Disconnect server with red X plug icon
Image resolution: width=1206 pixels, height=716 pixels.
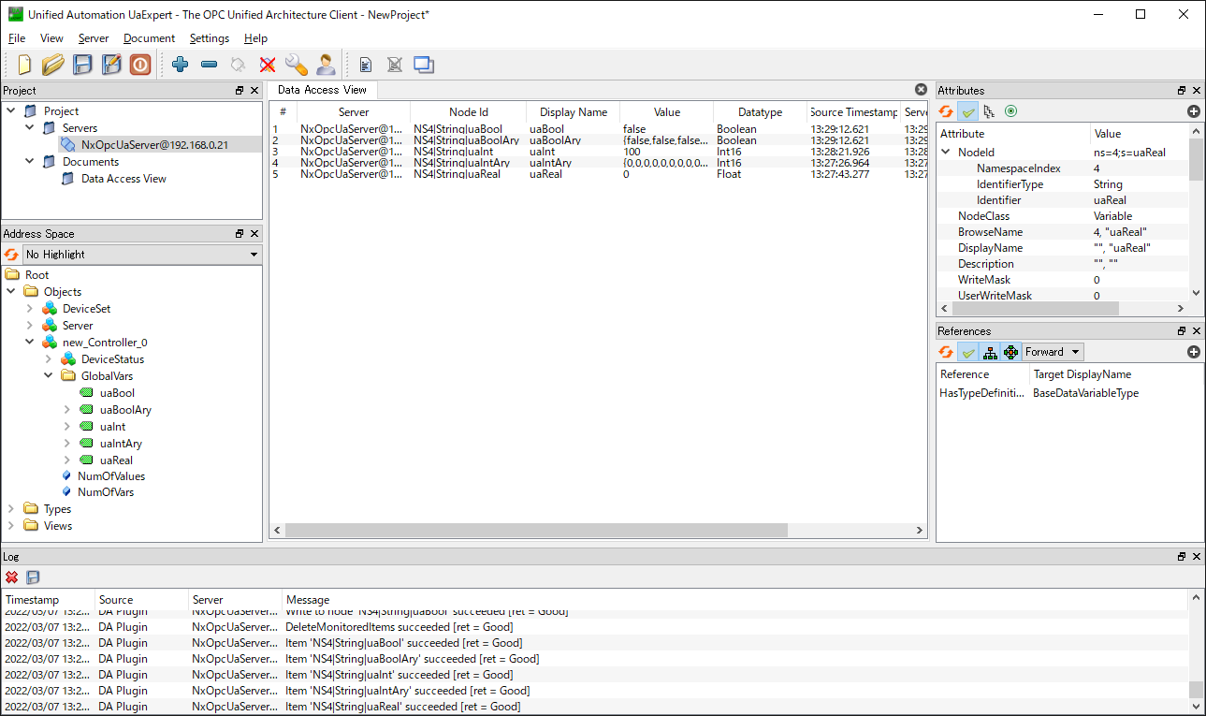[268, 65]
